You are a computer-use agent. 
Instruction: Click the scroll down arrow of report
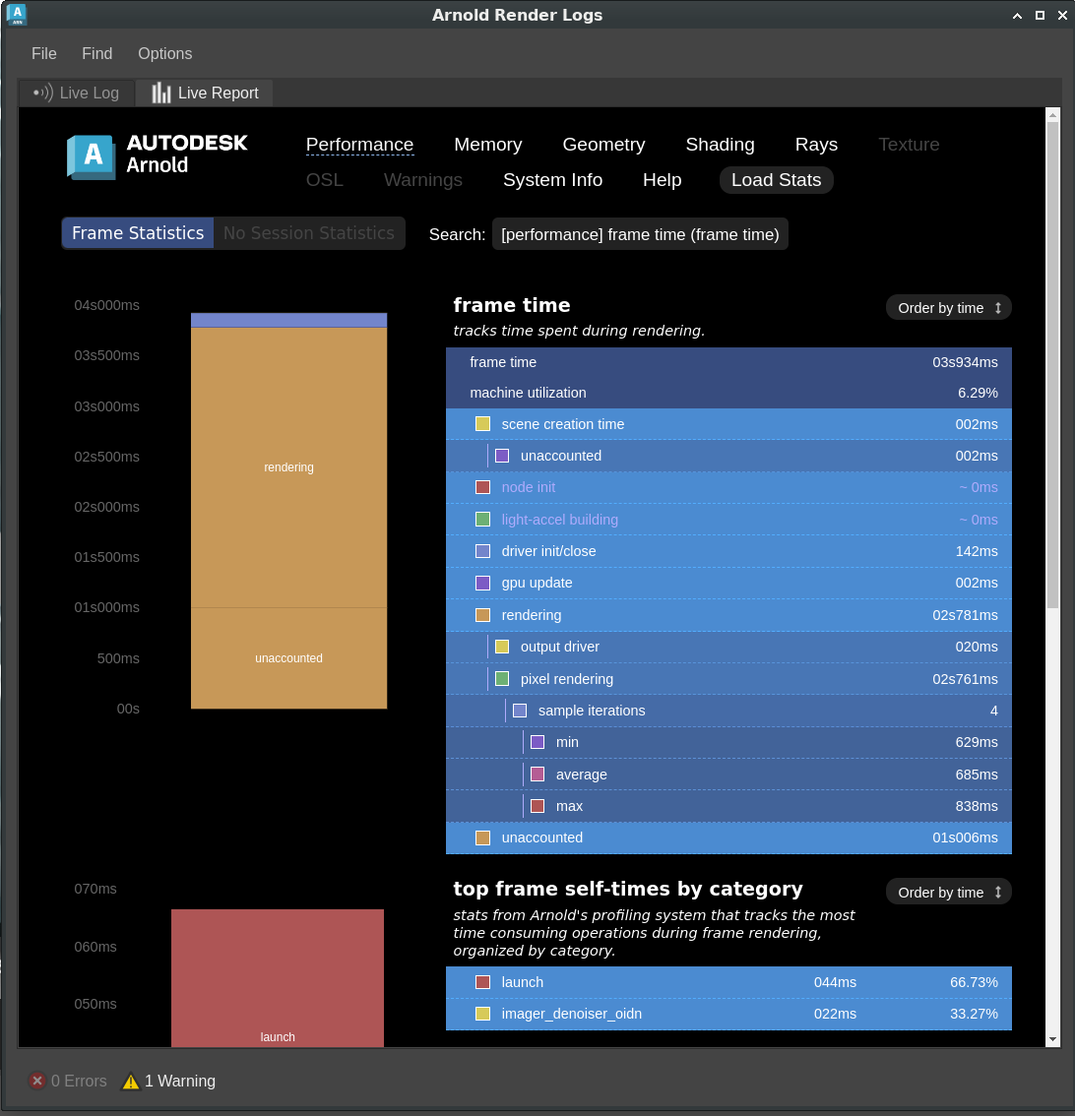1052,1039
